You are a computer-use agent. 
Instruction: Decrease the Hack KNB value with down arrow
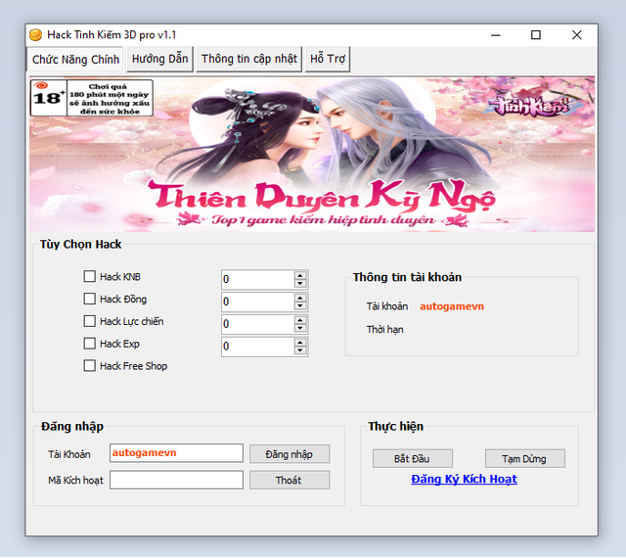(300, 283)
